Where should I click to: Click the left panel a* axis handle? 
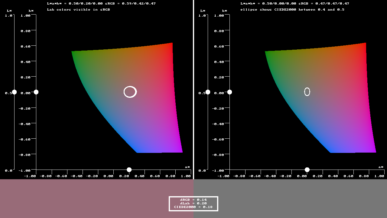click(x=129, y=170)
